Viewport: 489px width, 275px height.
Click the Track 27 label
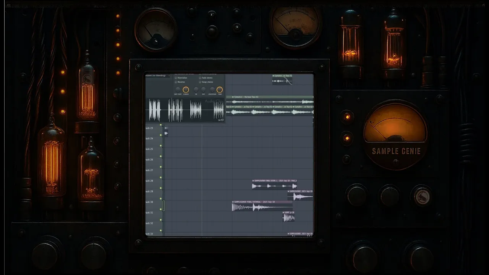point(149,170)
